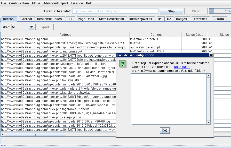Switch to the Page Titles tab

click(x=86, y=19)
